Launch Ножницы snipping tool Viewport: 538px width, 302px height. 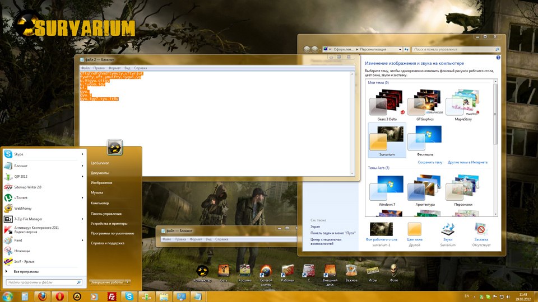44,251
